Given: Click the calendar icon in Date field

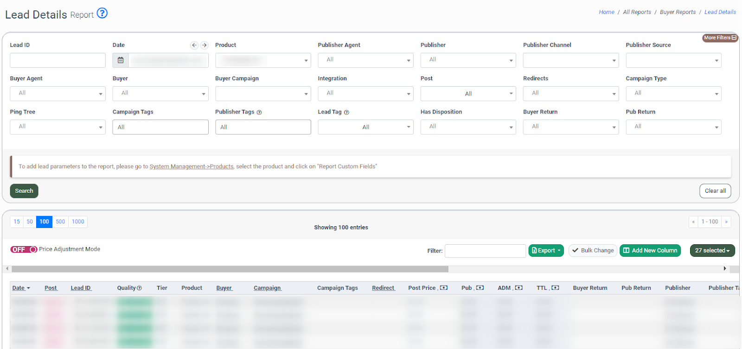Looking at the screenshot, I should [121, 60].
